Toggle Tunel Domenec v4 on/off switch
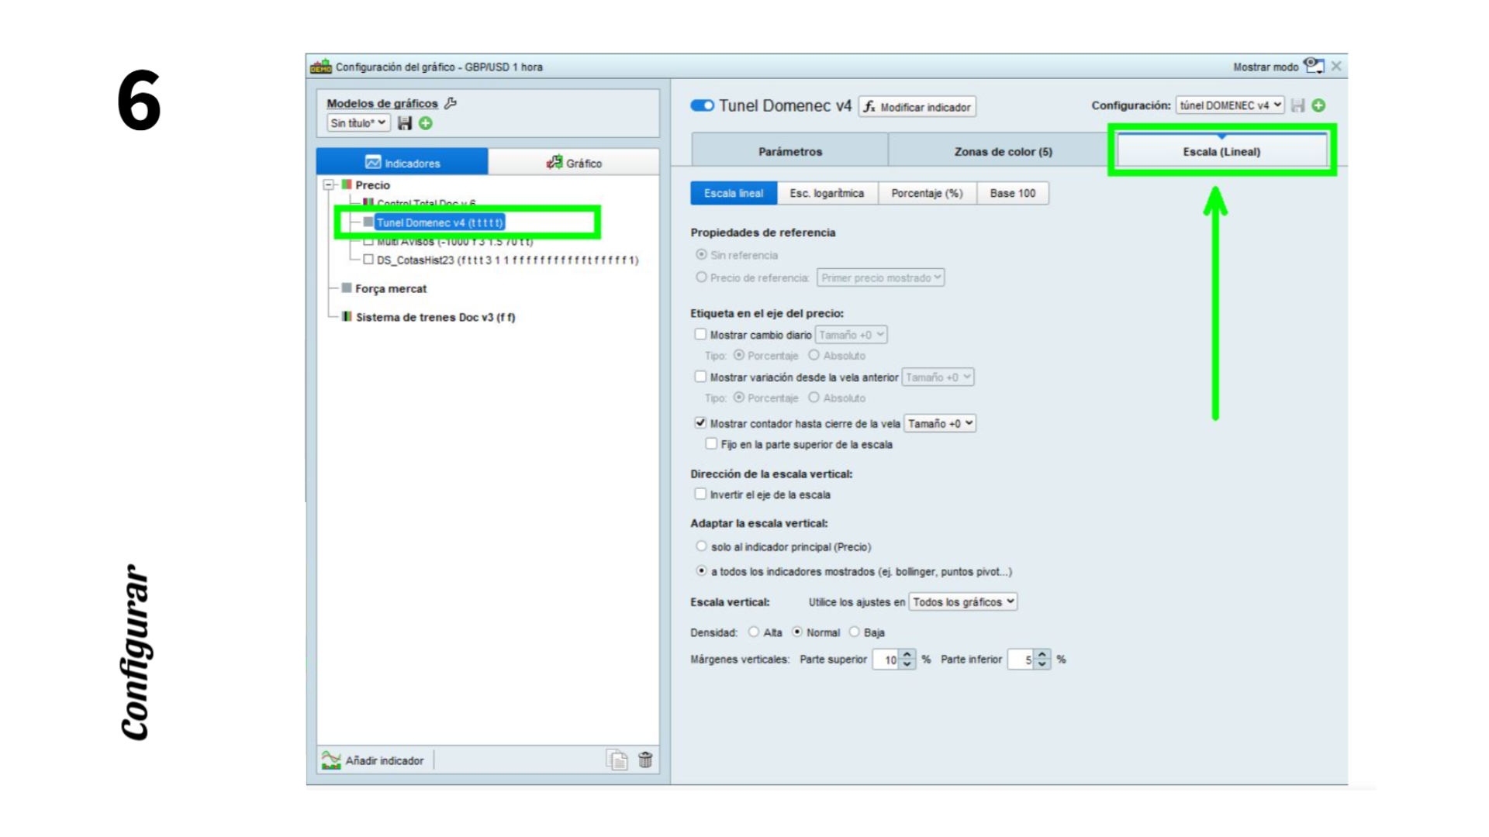Viewport: 1489px width, 837px height. pyautogui.click(x=702, y=106)
